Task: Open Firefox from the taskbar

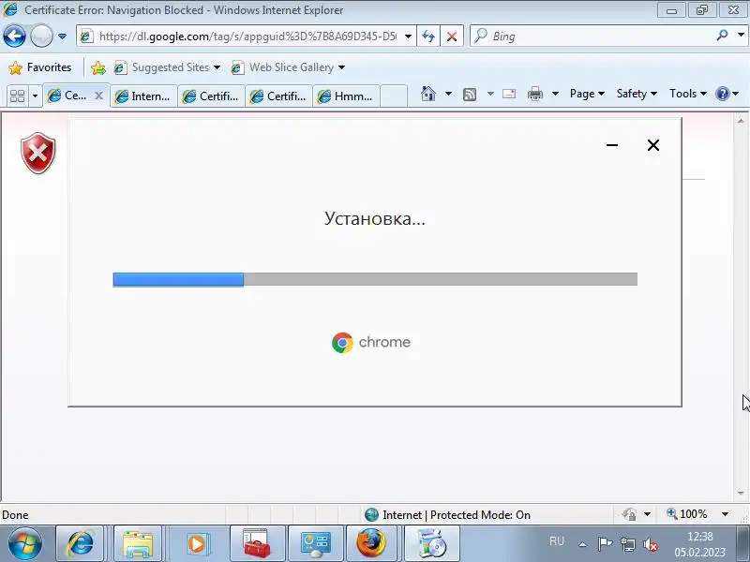Action: tap(370, 544)
